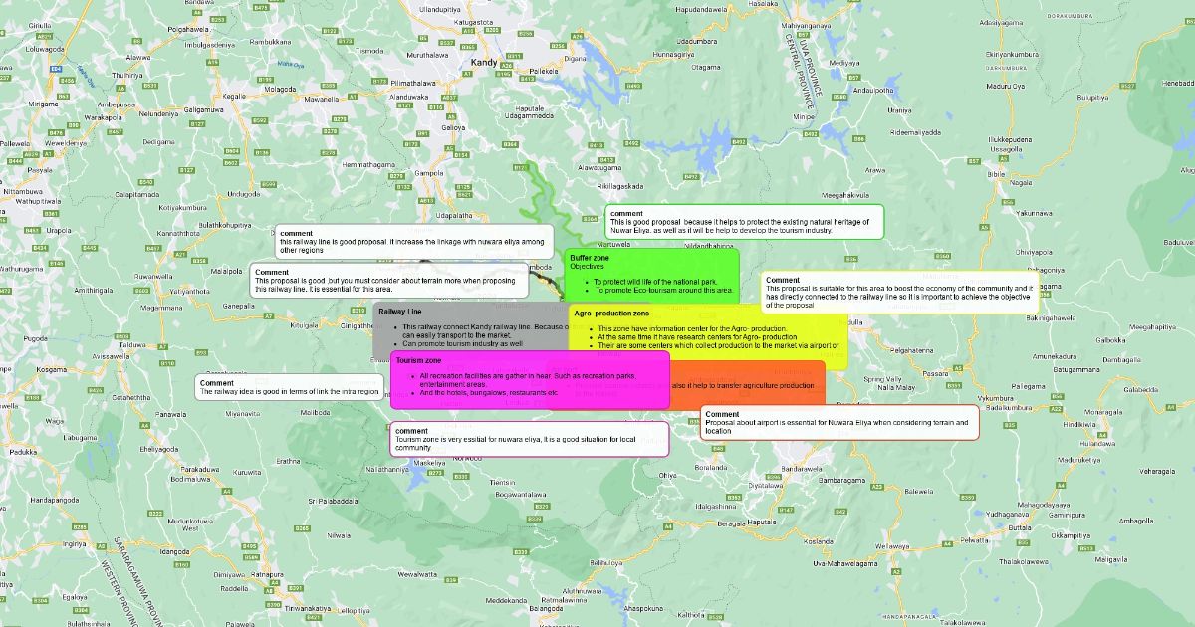Click the Haputale town label
This screenshot has width=1195, height=627.
pyautogui.click(x=760, y=522)
